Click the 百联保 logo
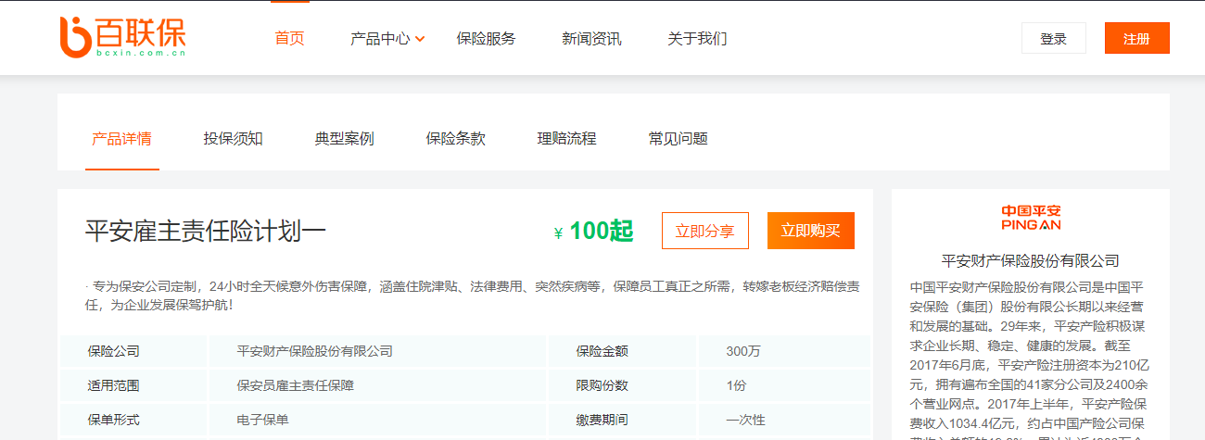1205x440 pixels. click(x=122, y=37)
